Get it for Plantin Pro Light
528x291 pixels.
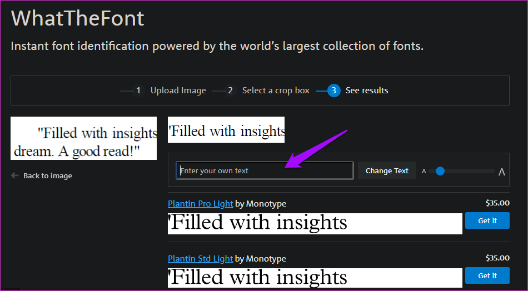487,220
